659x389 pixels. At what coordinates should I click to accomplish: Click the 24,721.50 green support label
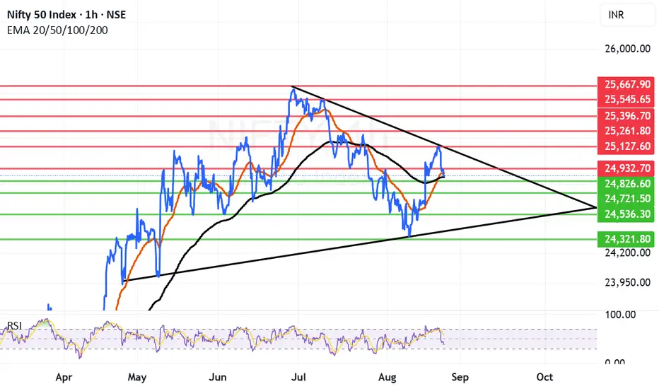pyautogui.click(x=627, y=199)
